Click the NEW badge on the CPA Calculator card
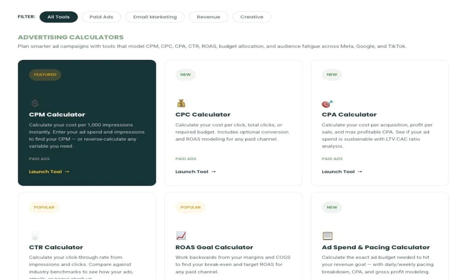 pyautogui.click(x=332, y=75)
